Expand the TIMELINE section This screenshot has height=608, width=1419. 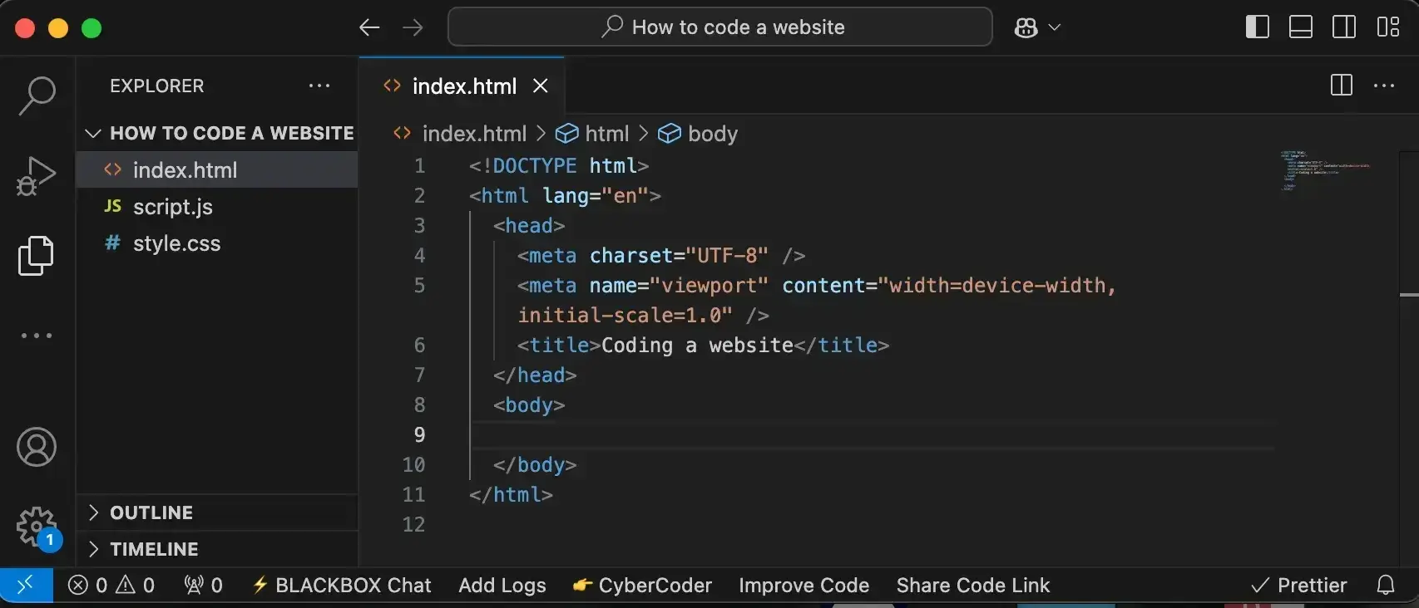coord(154,549)
